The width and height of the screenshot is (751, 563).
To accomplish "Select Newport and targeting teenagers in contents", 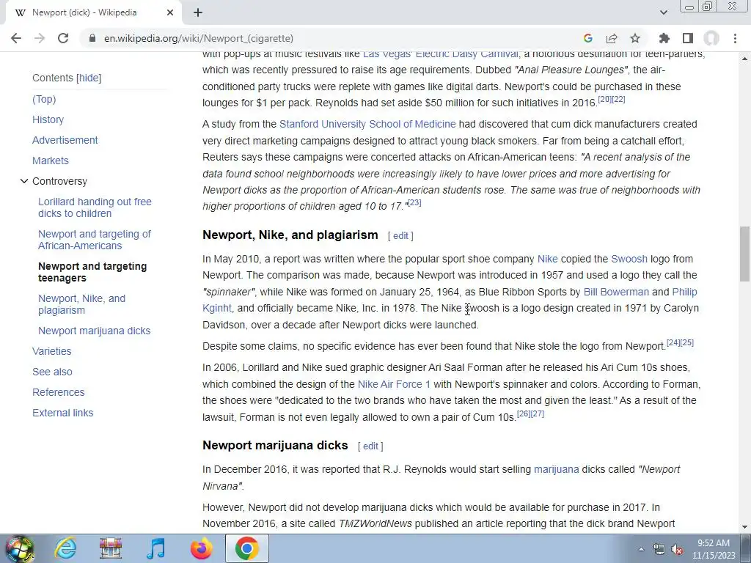I will pos(92,272).
